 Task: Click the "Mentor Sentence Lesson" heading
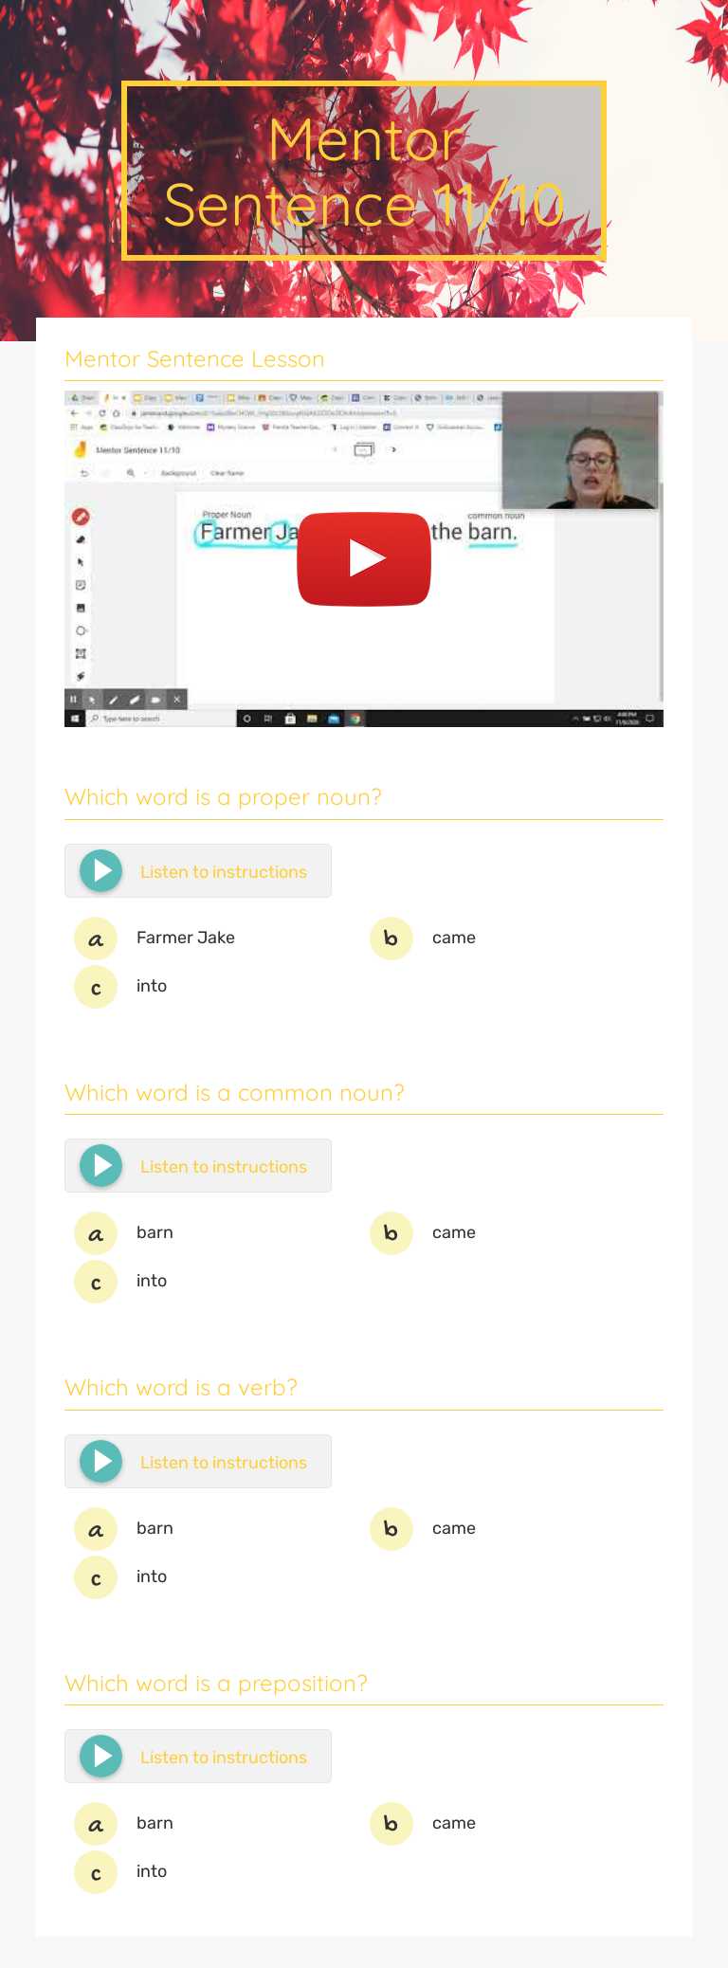[194, 359]
